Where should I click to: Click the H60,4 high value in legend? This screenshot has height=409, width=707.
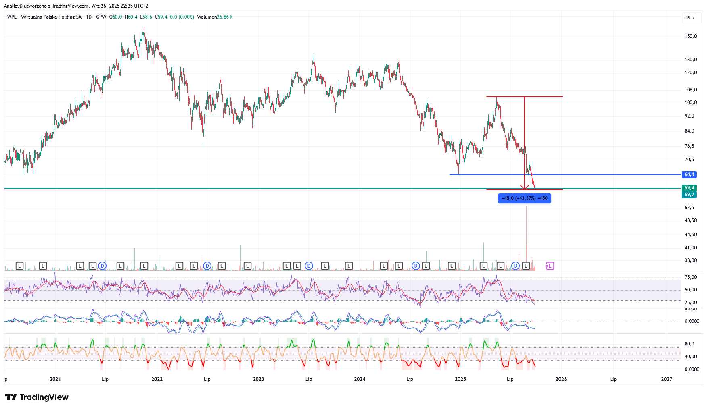coord(131,17)
